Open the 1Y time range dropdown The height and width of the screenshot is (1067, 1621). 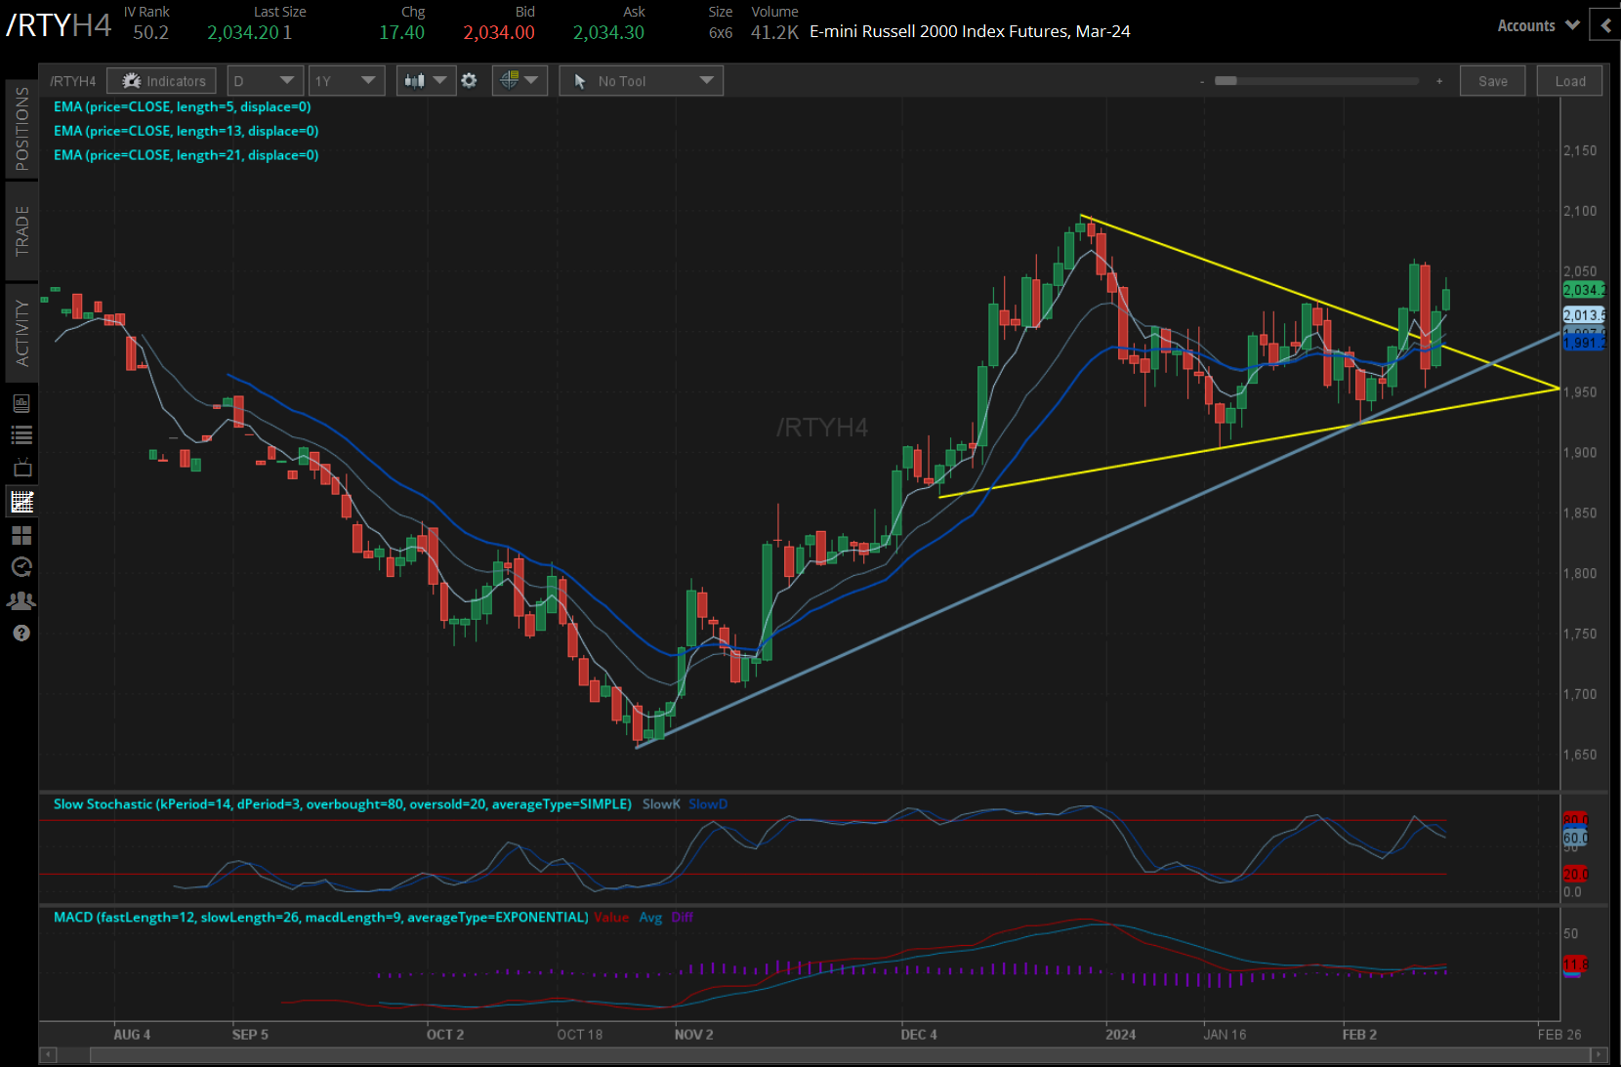click(347, 81)
